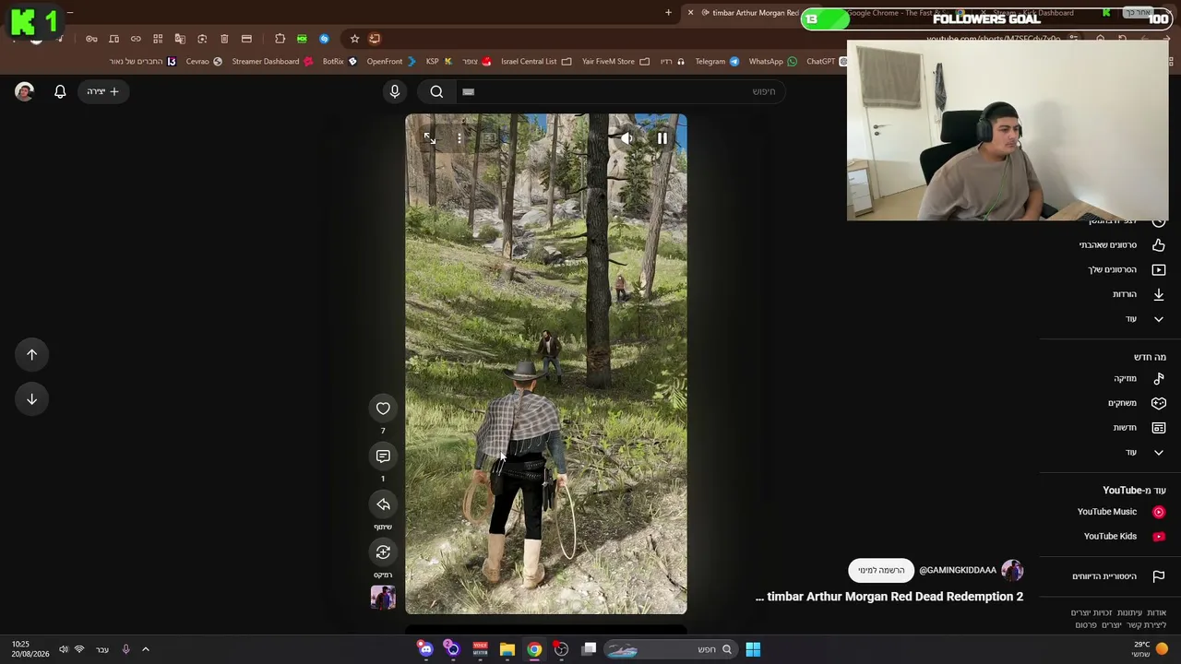Open the Chrome extensions puzzle icon
Screen dimensions: 1181x664
(x=280, y=39)
